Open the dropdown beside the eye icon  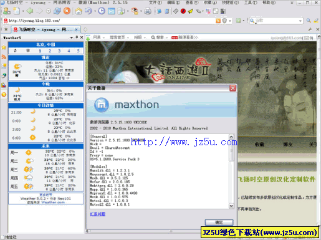pyautogui.click(x=141, y=11)
